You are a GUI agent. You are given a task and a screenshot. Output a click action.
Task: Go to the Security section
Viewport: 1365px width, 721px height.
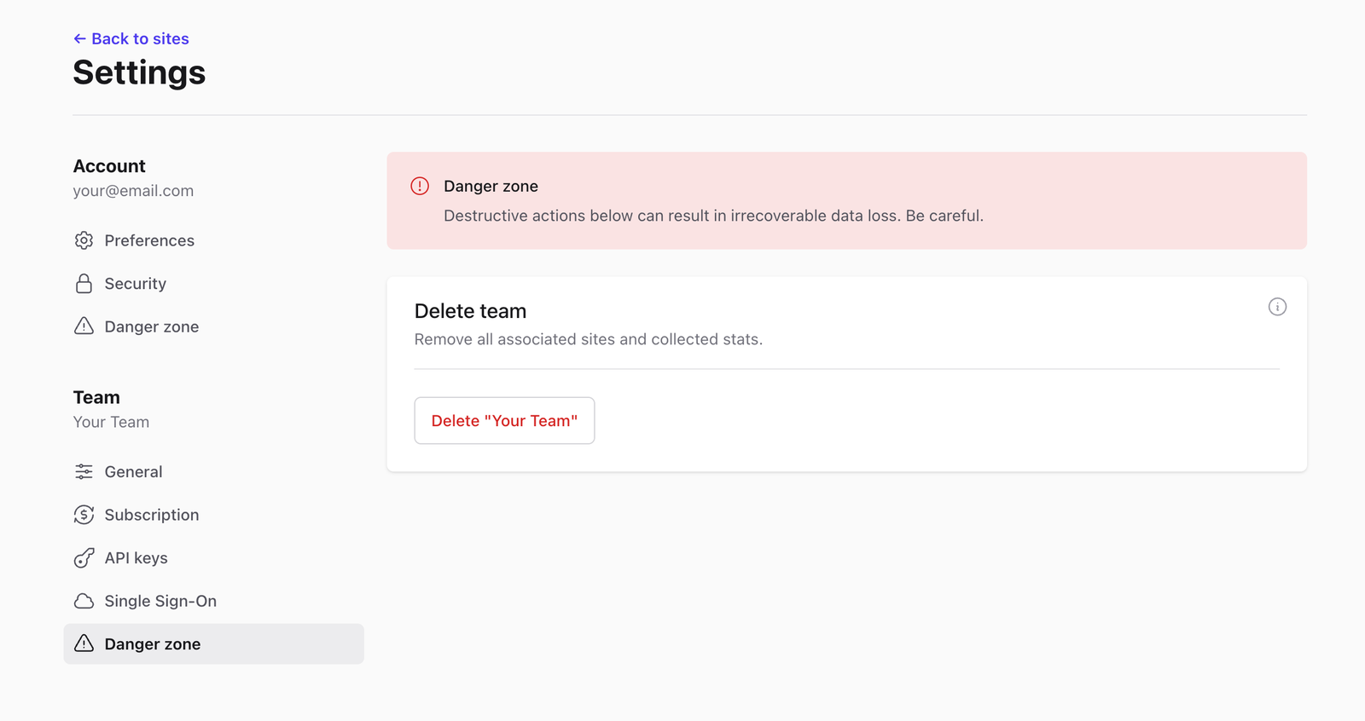click(x=135, y=284)
